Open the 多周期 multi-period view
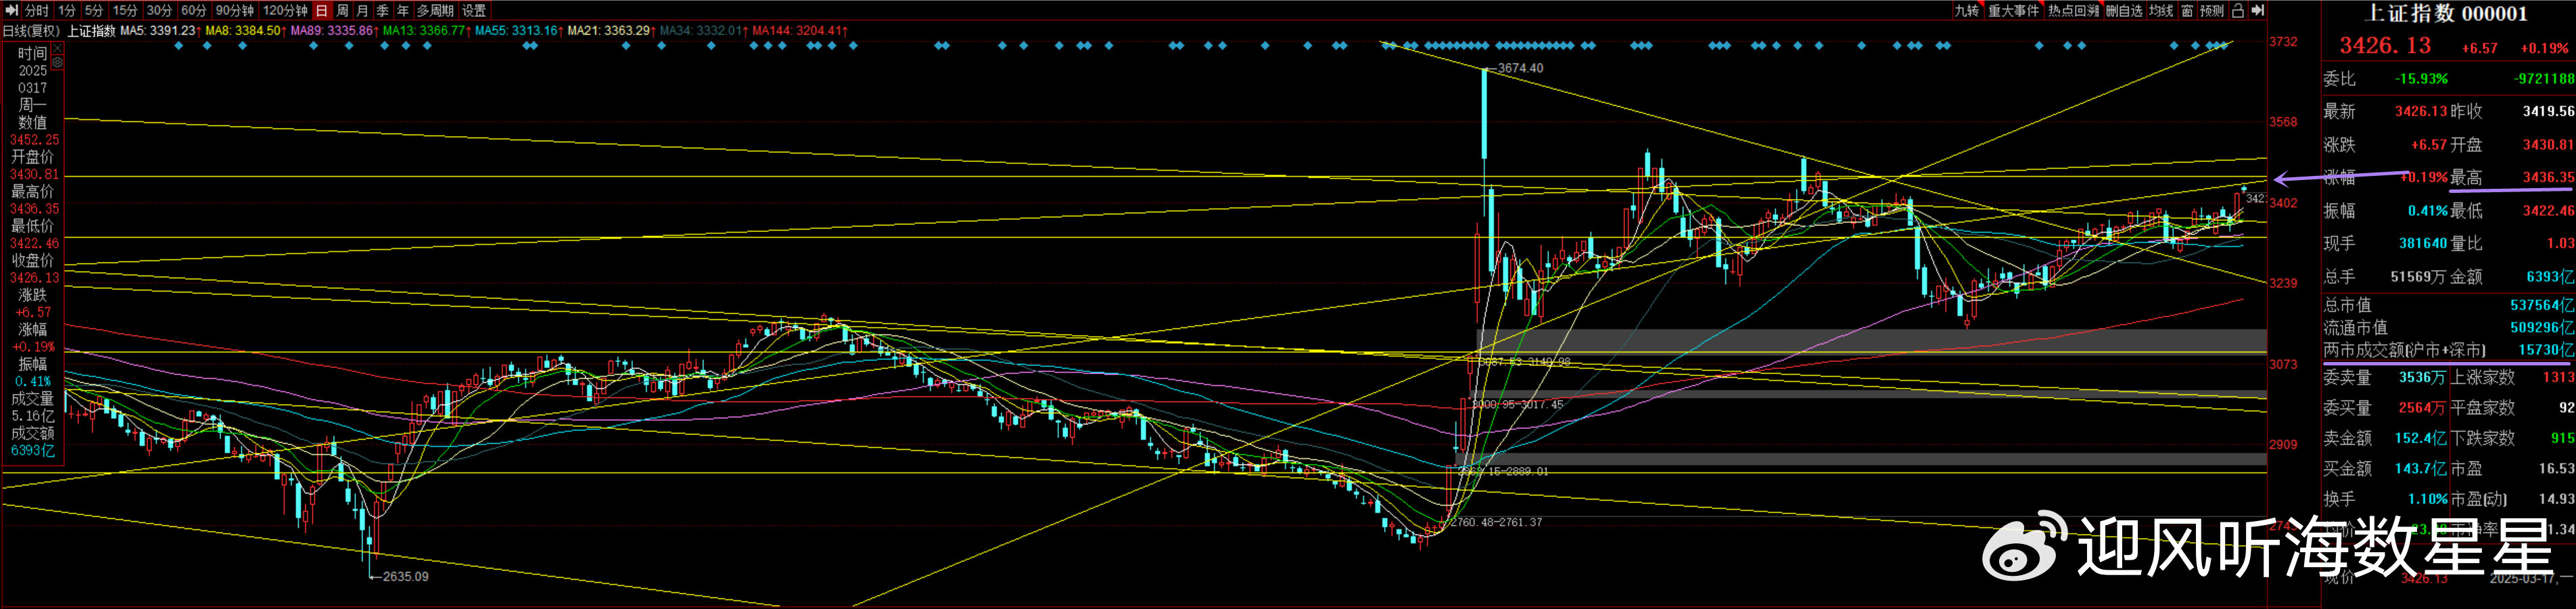The image size is (2576, 609). click(435, 10)
